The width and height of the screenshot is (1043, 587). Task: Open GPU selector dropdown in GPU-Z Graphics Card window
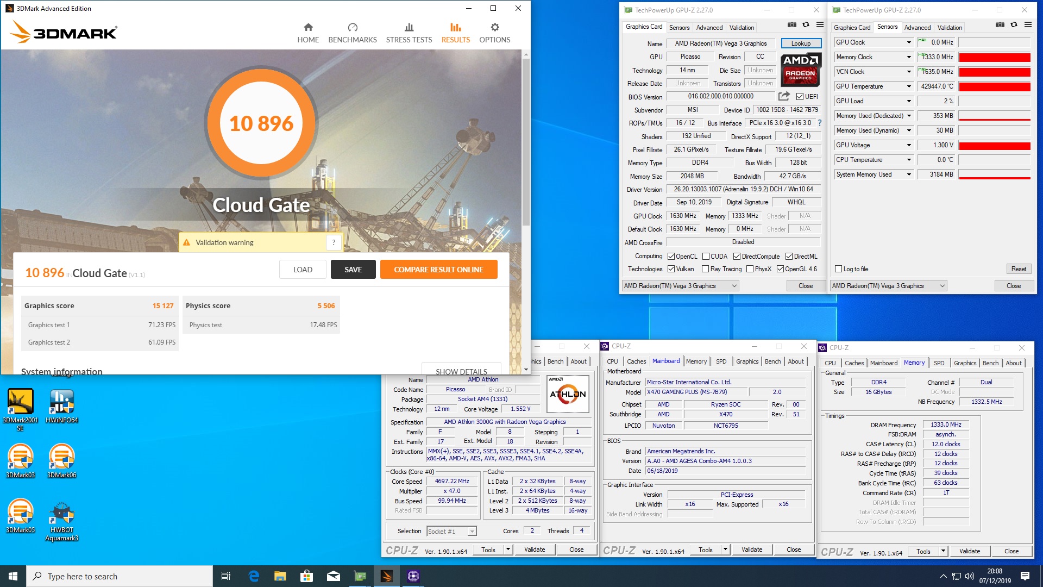(681, 286)
